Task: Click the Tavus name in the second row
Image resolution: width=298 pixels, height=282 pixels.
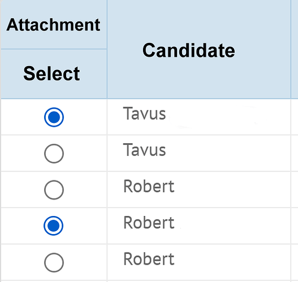Action: 144,150
